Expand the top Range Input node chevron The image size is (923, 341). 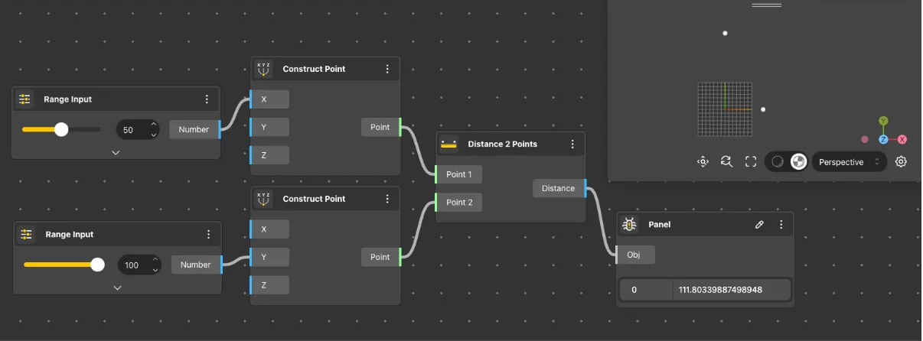(x=116, y=152)
